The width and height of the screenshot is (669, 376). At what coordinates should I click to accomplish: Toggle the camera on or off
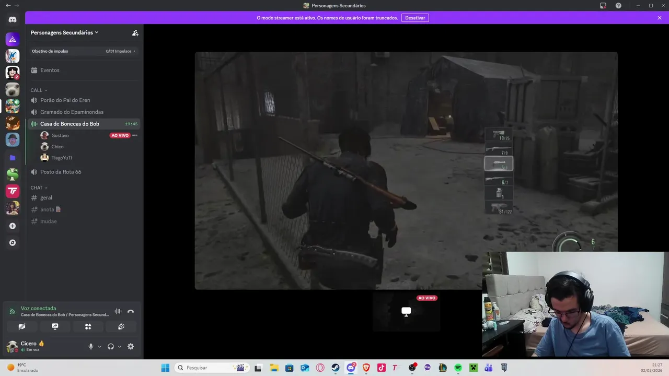point(22,326)
